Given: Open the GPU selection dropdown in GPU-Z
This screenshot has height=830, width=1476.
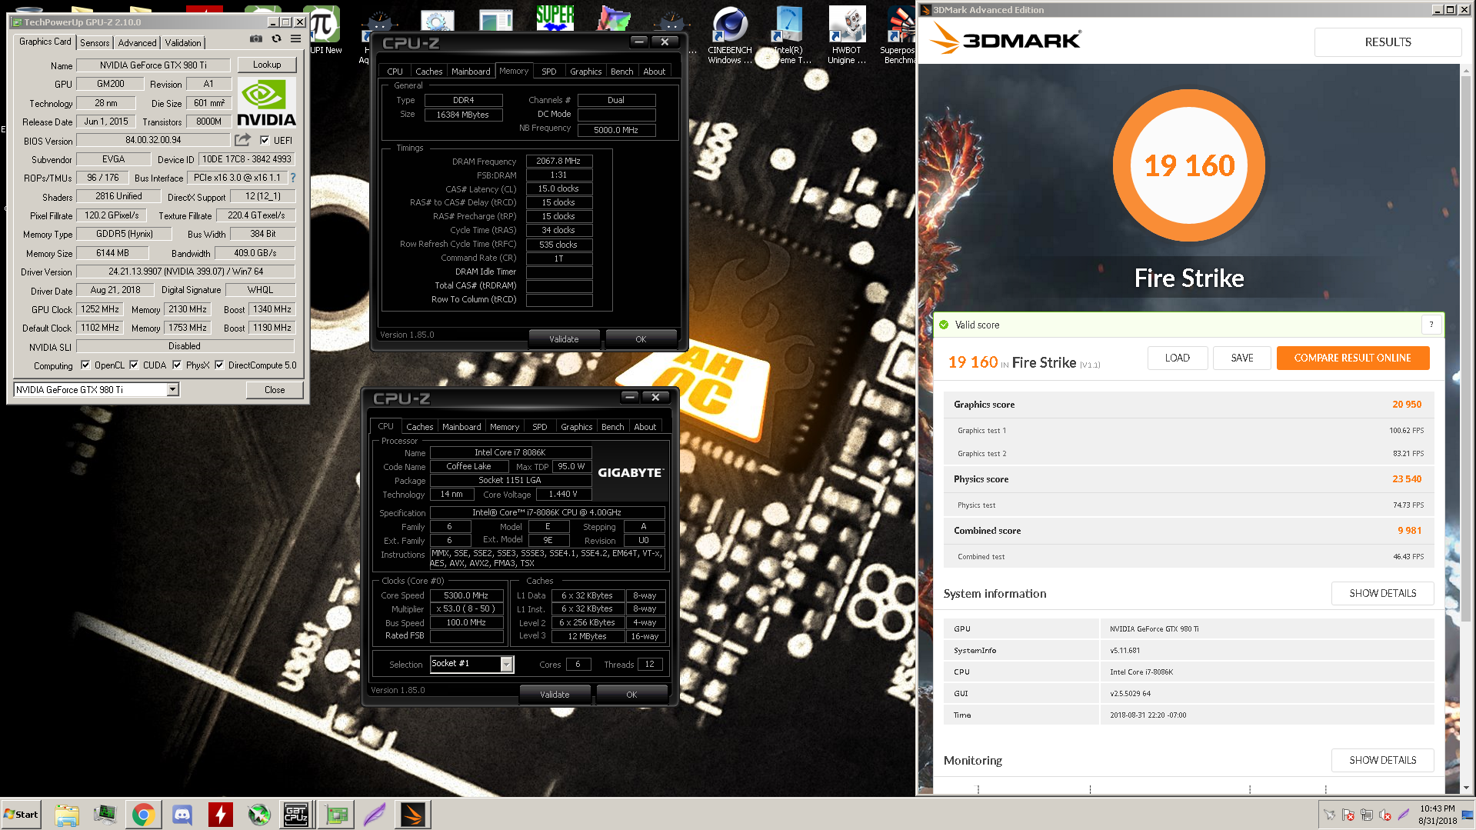Looking at the screenshot, I should pos(173,390).
